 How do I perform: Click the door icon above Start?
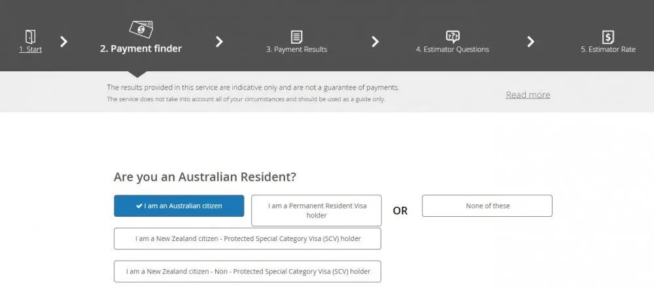pyautogui.click(x=30, y=37)
